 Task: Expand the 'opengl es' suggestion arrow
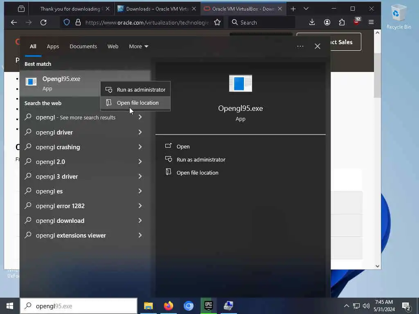[x=140, y=191]
